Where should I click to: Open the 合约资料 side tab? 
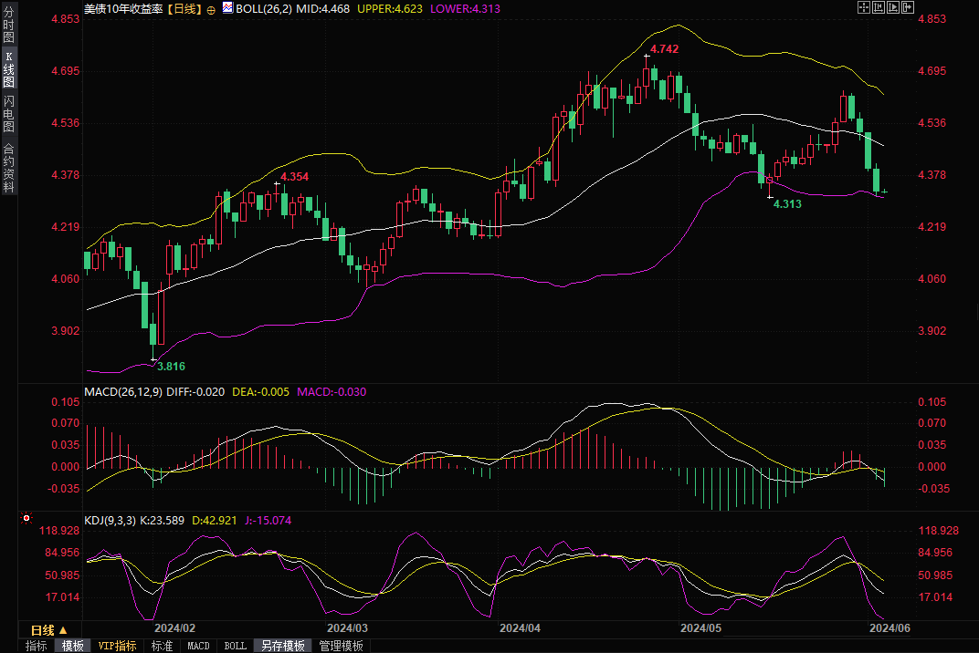pyautogui.click(x=8, y=167)
